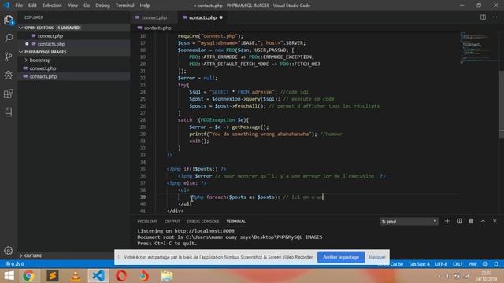Select the terminal dropdown showing 1: cmd

[x=409, y=222]
